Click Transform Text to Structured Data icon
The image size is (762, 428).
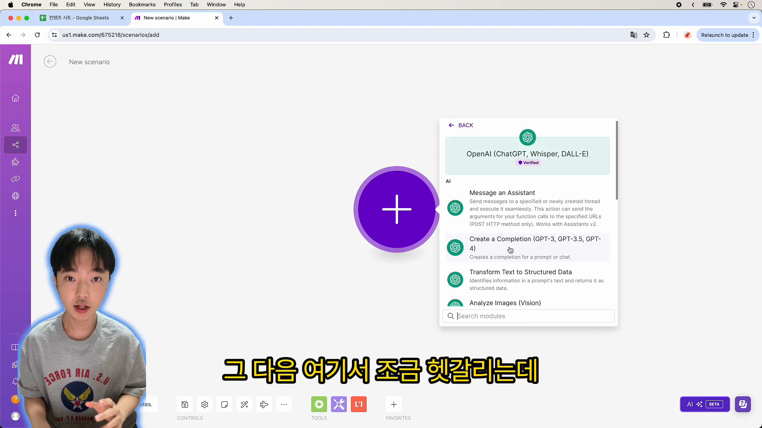[x=455, y=279]
